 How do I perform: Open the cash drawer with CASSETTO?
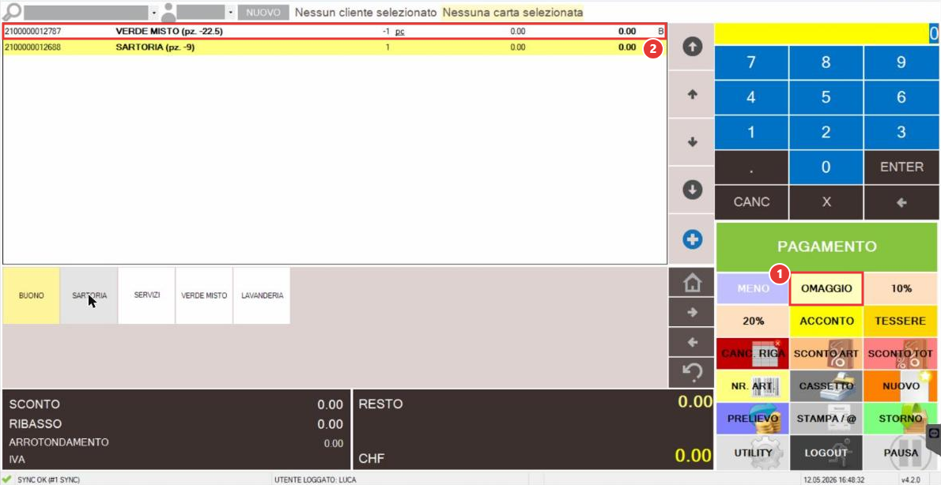(x=826, y=386)
